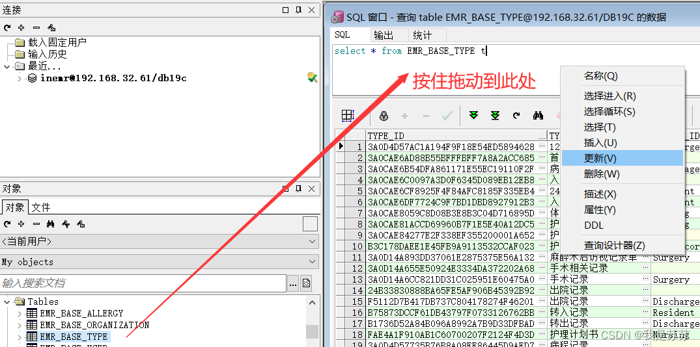
Task: Click delete record minus icon in results toolbar
Action: point(426,116)
